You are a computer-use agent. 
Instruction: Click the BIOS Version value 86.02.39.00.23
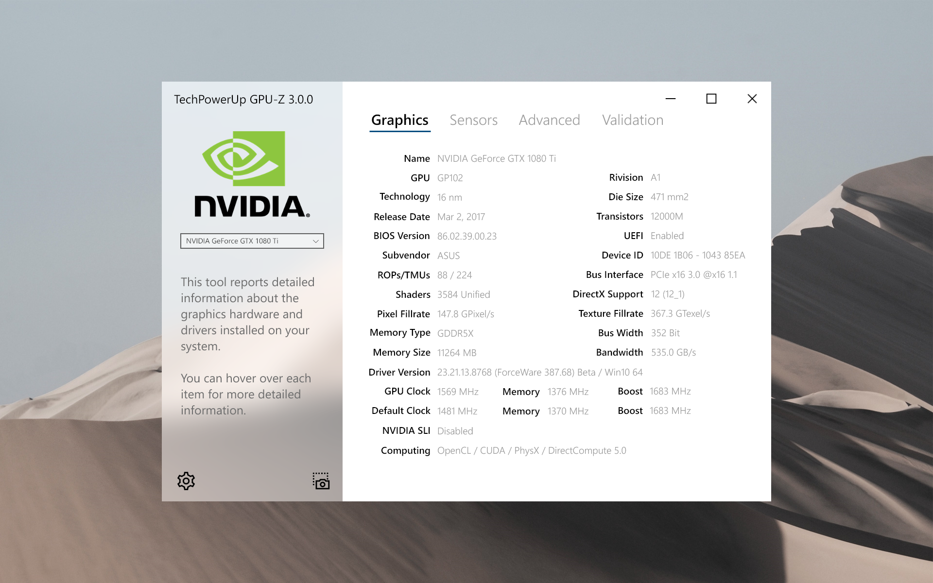467,236
